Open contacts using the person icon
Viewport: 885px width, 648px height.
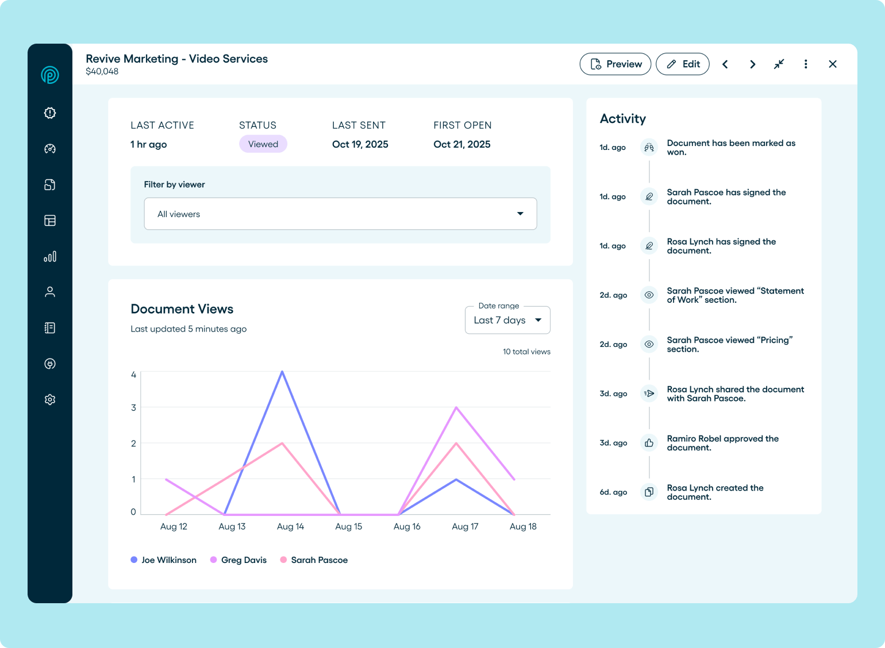pos(50,292)
